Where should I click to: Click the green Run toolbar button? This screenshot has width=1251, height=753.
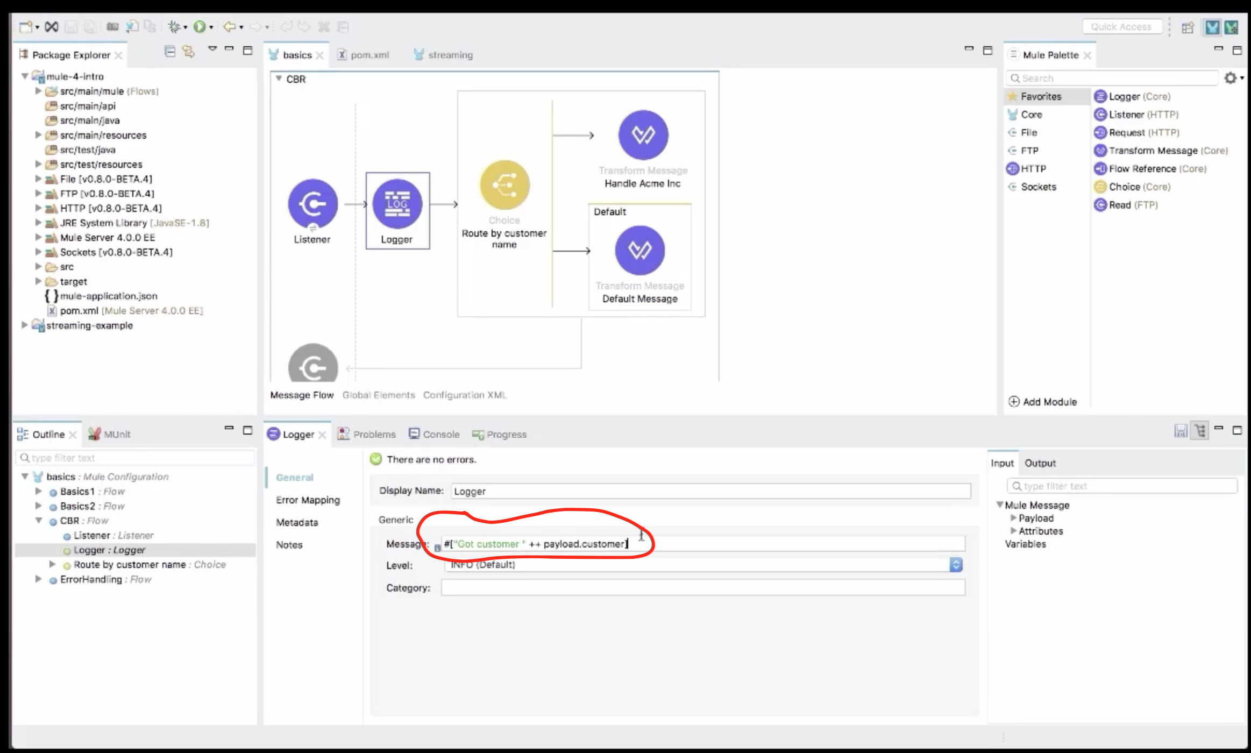point(200,26)
